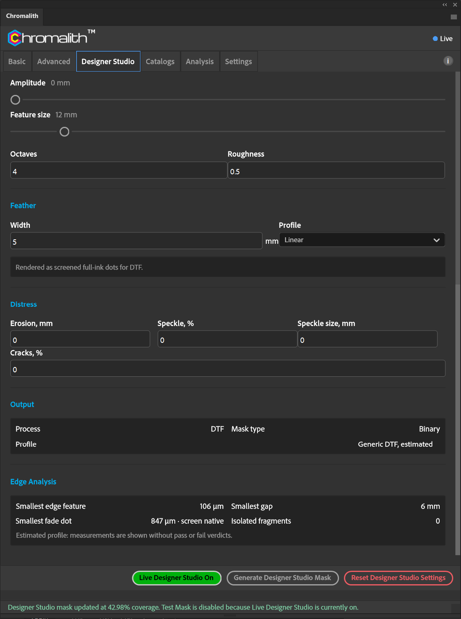Click Reset Designer Studio Settings button
This screenshot has width=461, height=619.
tap(398, 578)
